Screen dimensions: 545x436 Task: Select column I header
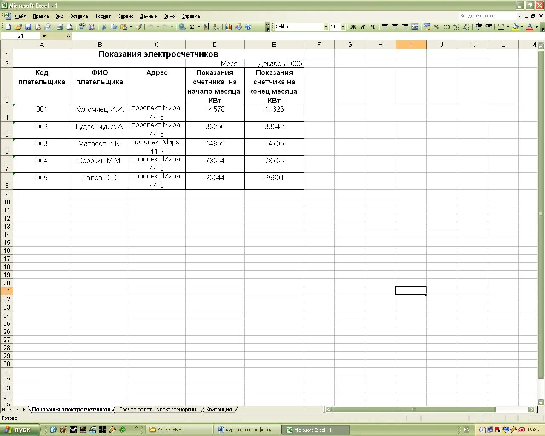coord(411,45)
